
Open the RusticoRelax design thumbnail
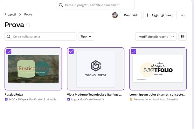pyautogui.click(x=33, y=69)
